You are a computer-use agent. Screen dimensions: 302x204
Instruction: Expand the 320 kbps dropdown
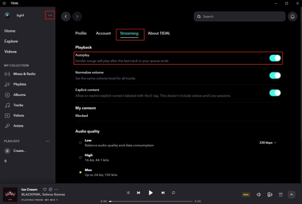[x=268, y=143]
